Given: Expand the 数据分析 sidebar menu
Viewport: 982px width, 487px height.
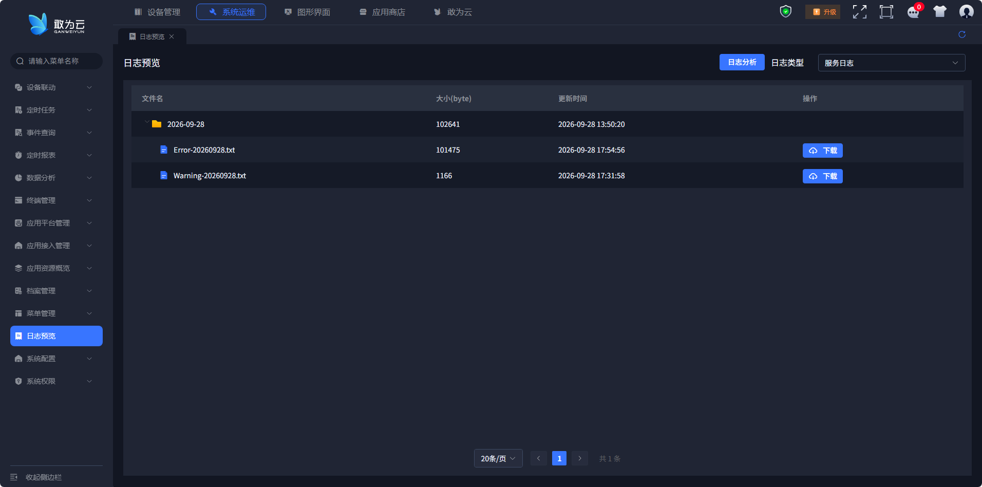Looking at the screenshot, I should point(56,178).
